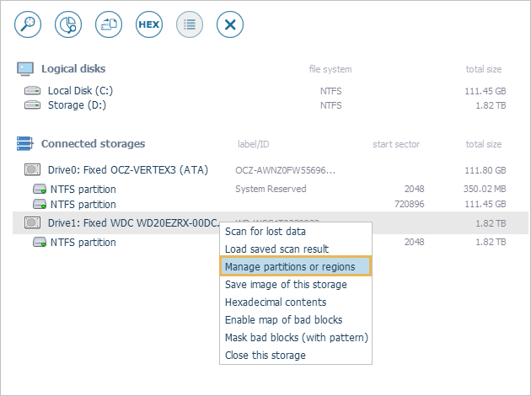This screenshot has height=396, width=531.
Task: Select Close this storage
Action: 265,356
